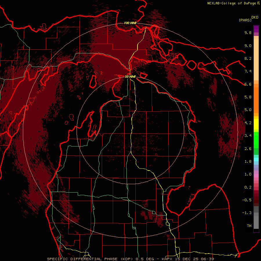Click the KAPX station identifier in caption
This screenshot has height=261, width=261.
(168, 259)
